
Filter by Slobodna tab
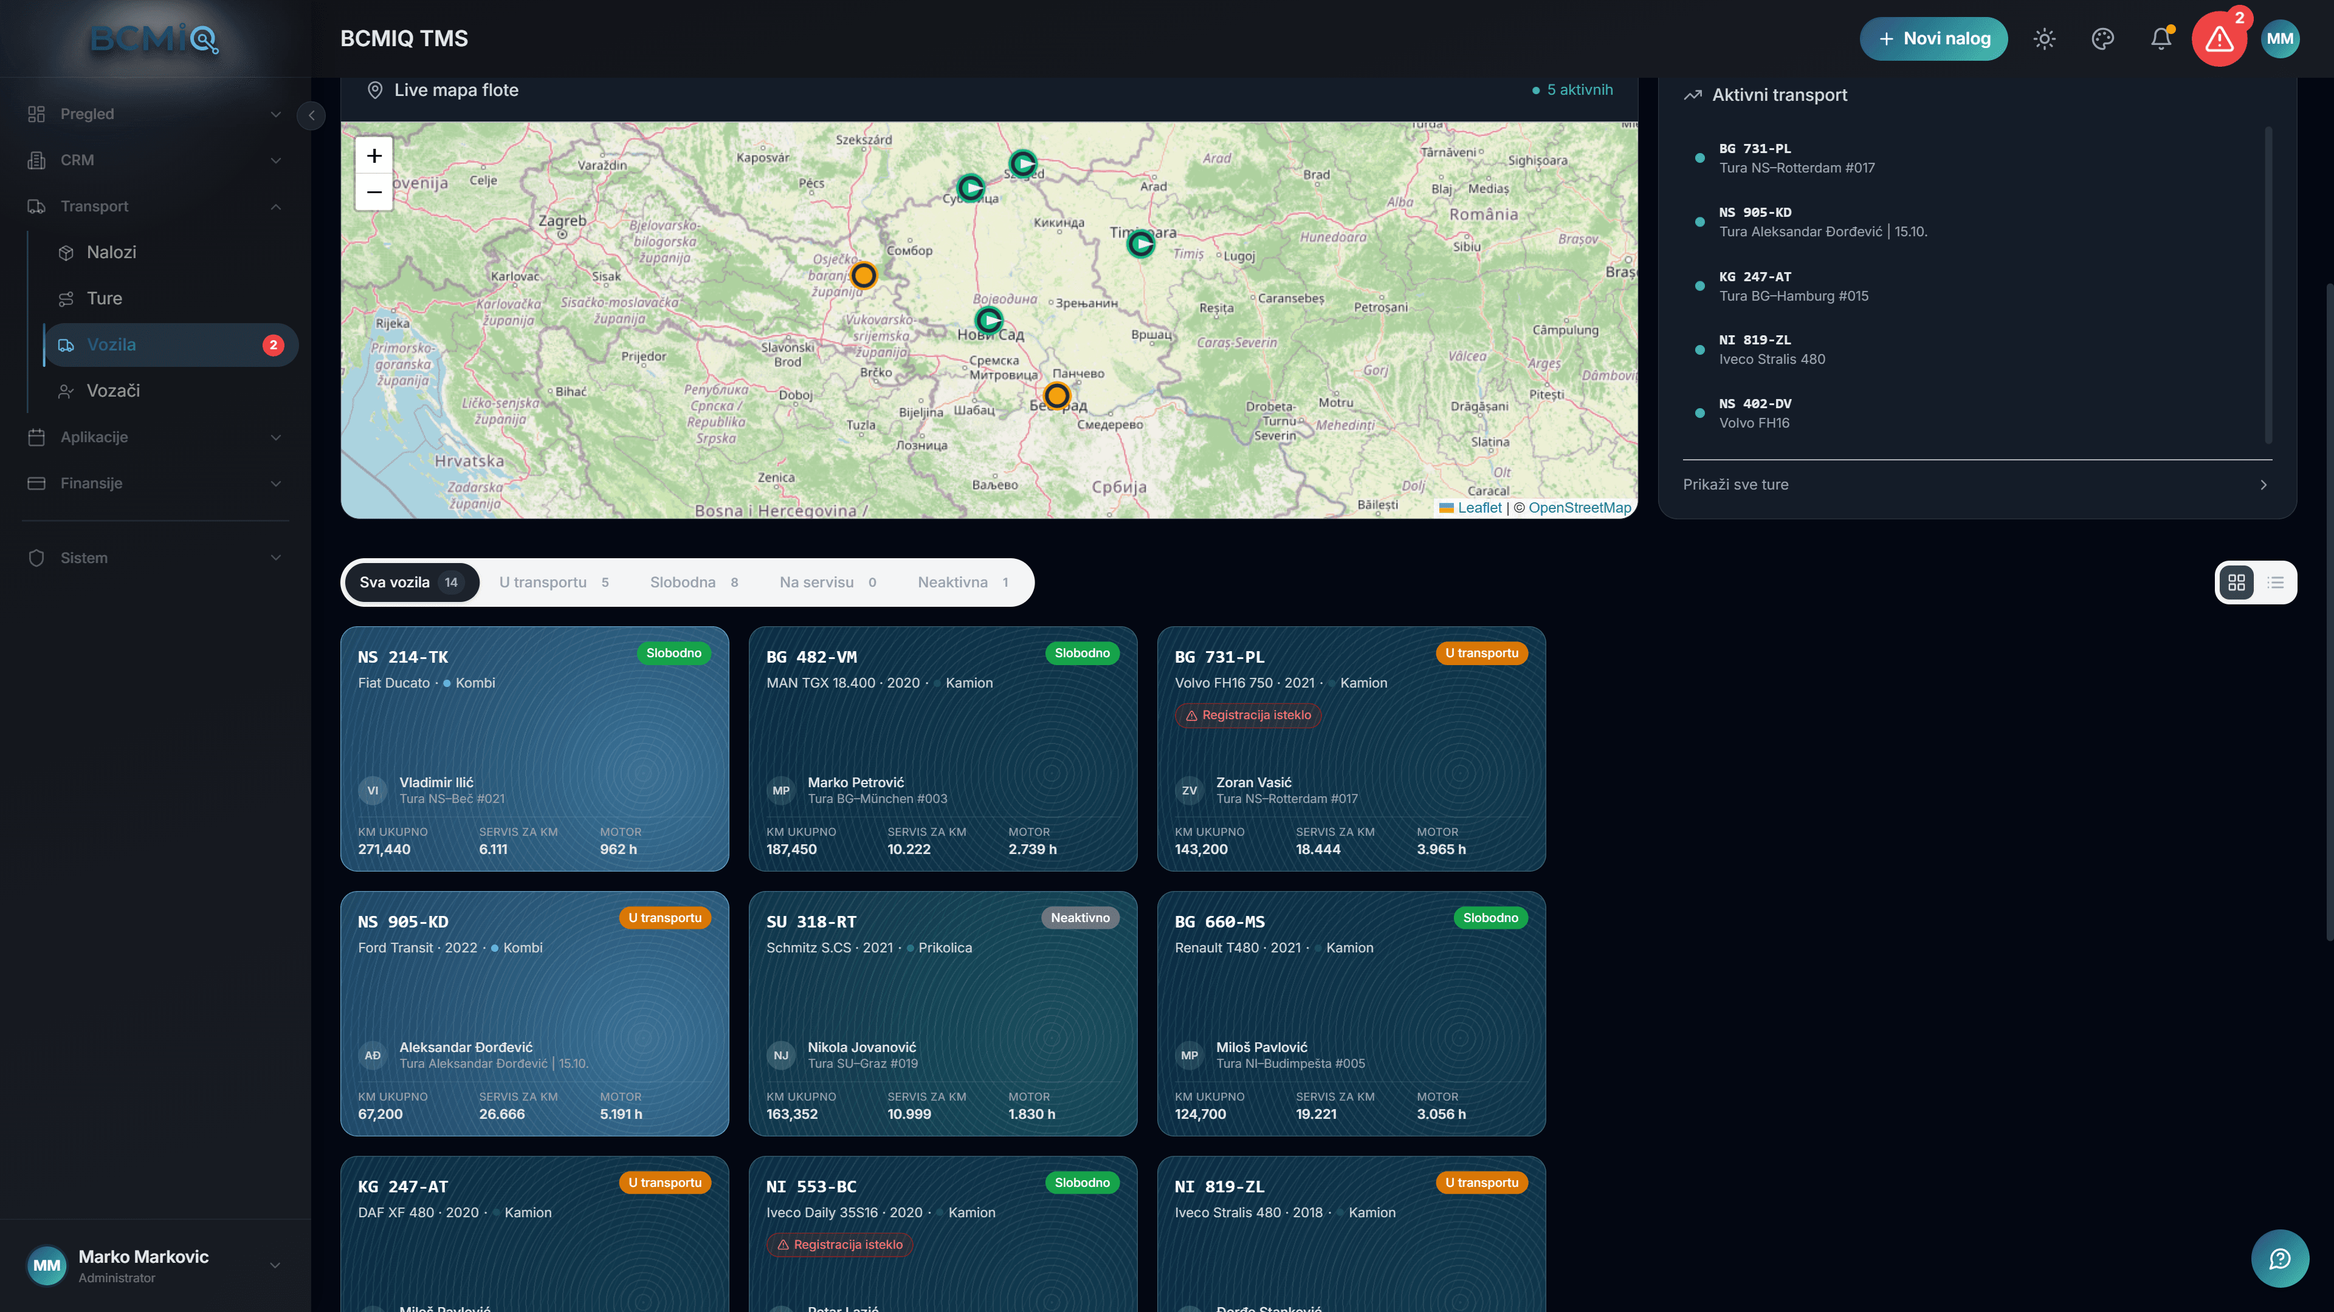click(x=694, y=583)
